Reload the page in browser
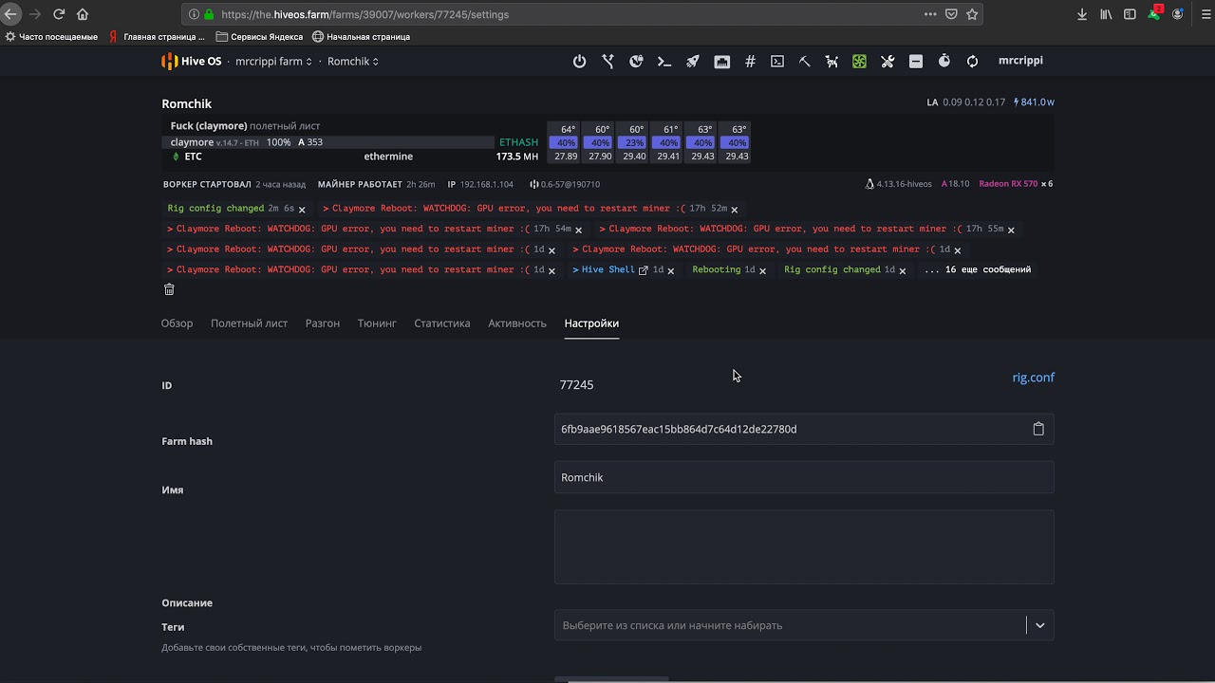 tap(59, 14)
